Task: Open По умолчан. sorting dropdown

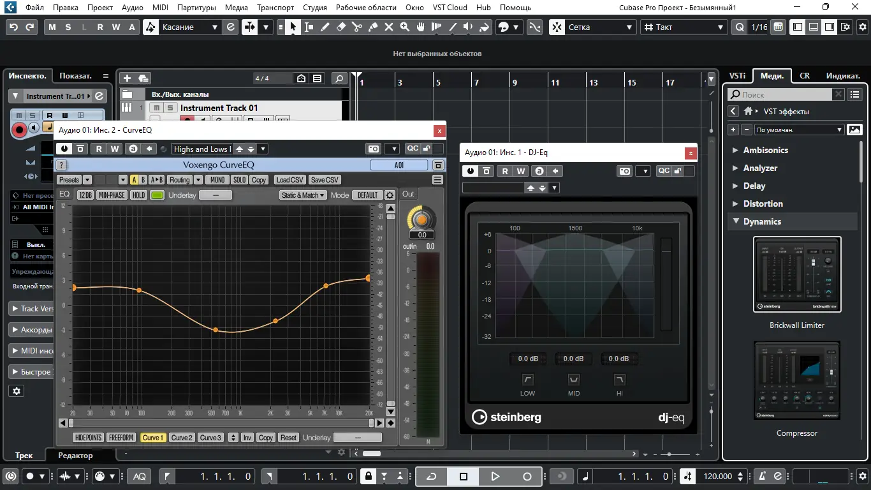Action: pyautogui.click(x=800, y=130)
